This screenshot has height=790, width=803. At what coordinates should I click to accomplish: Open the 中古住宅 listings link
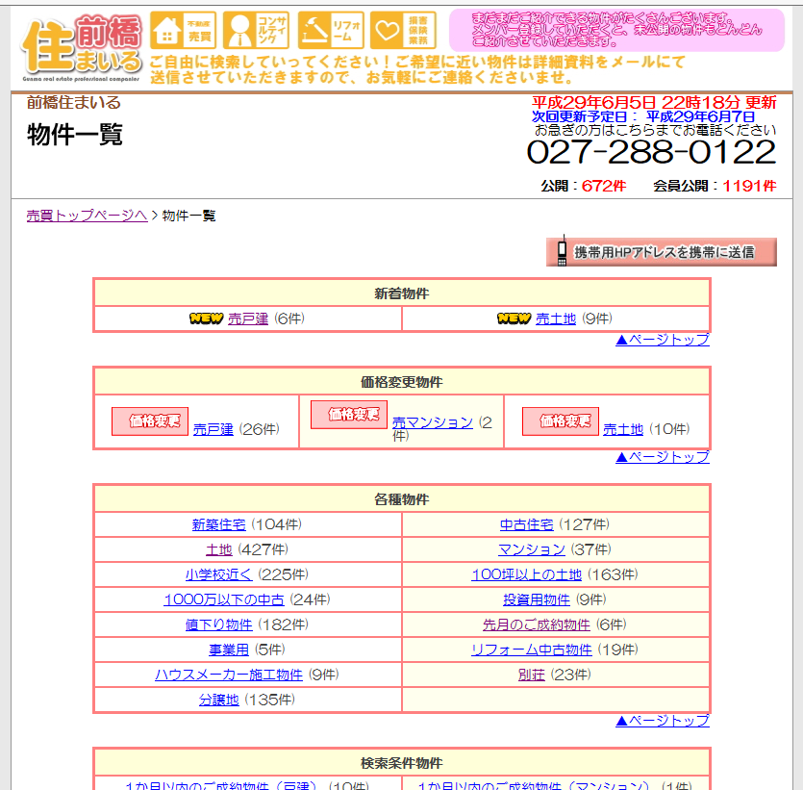point(526,524)
